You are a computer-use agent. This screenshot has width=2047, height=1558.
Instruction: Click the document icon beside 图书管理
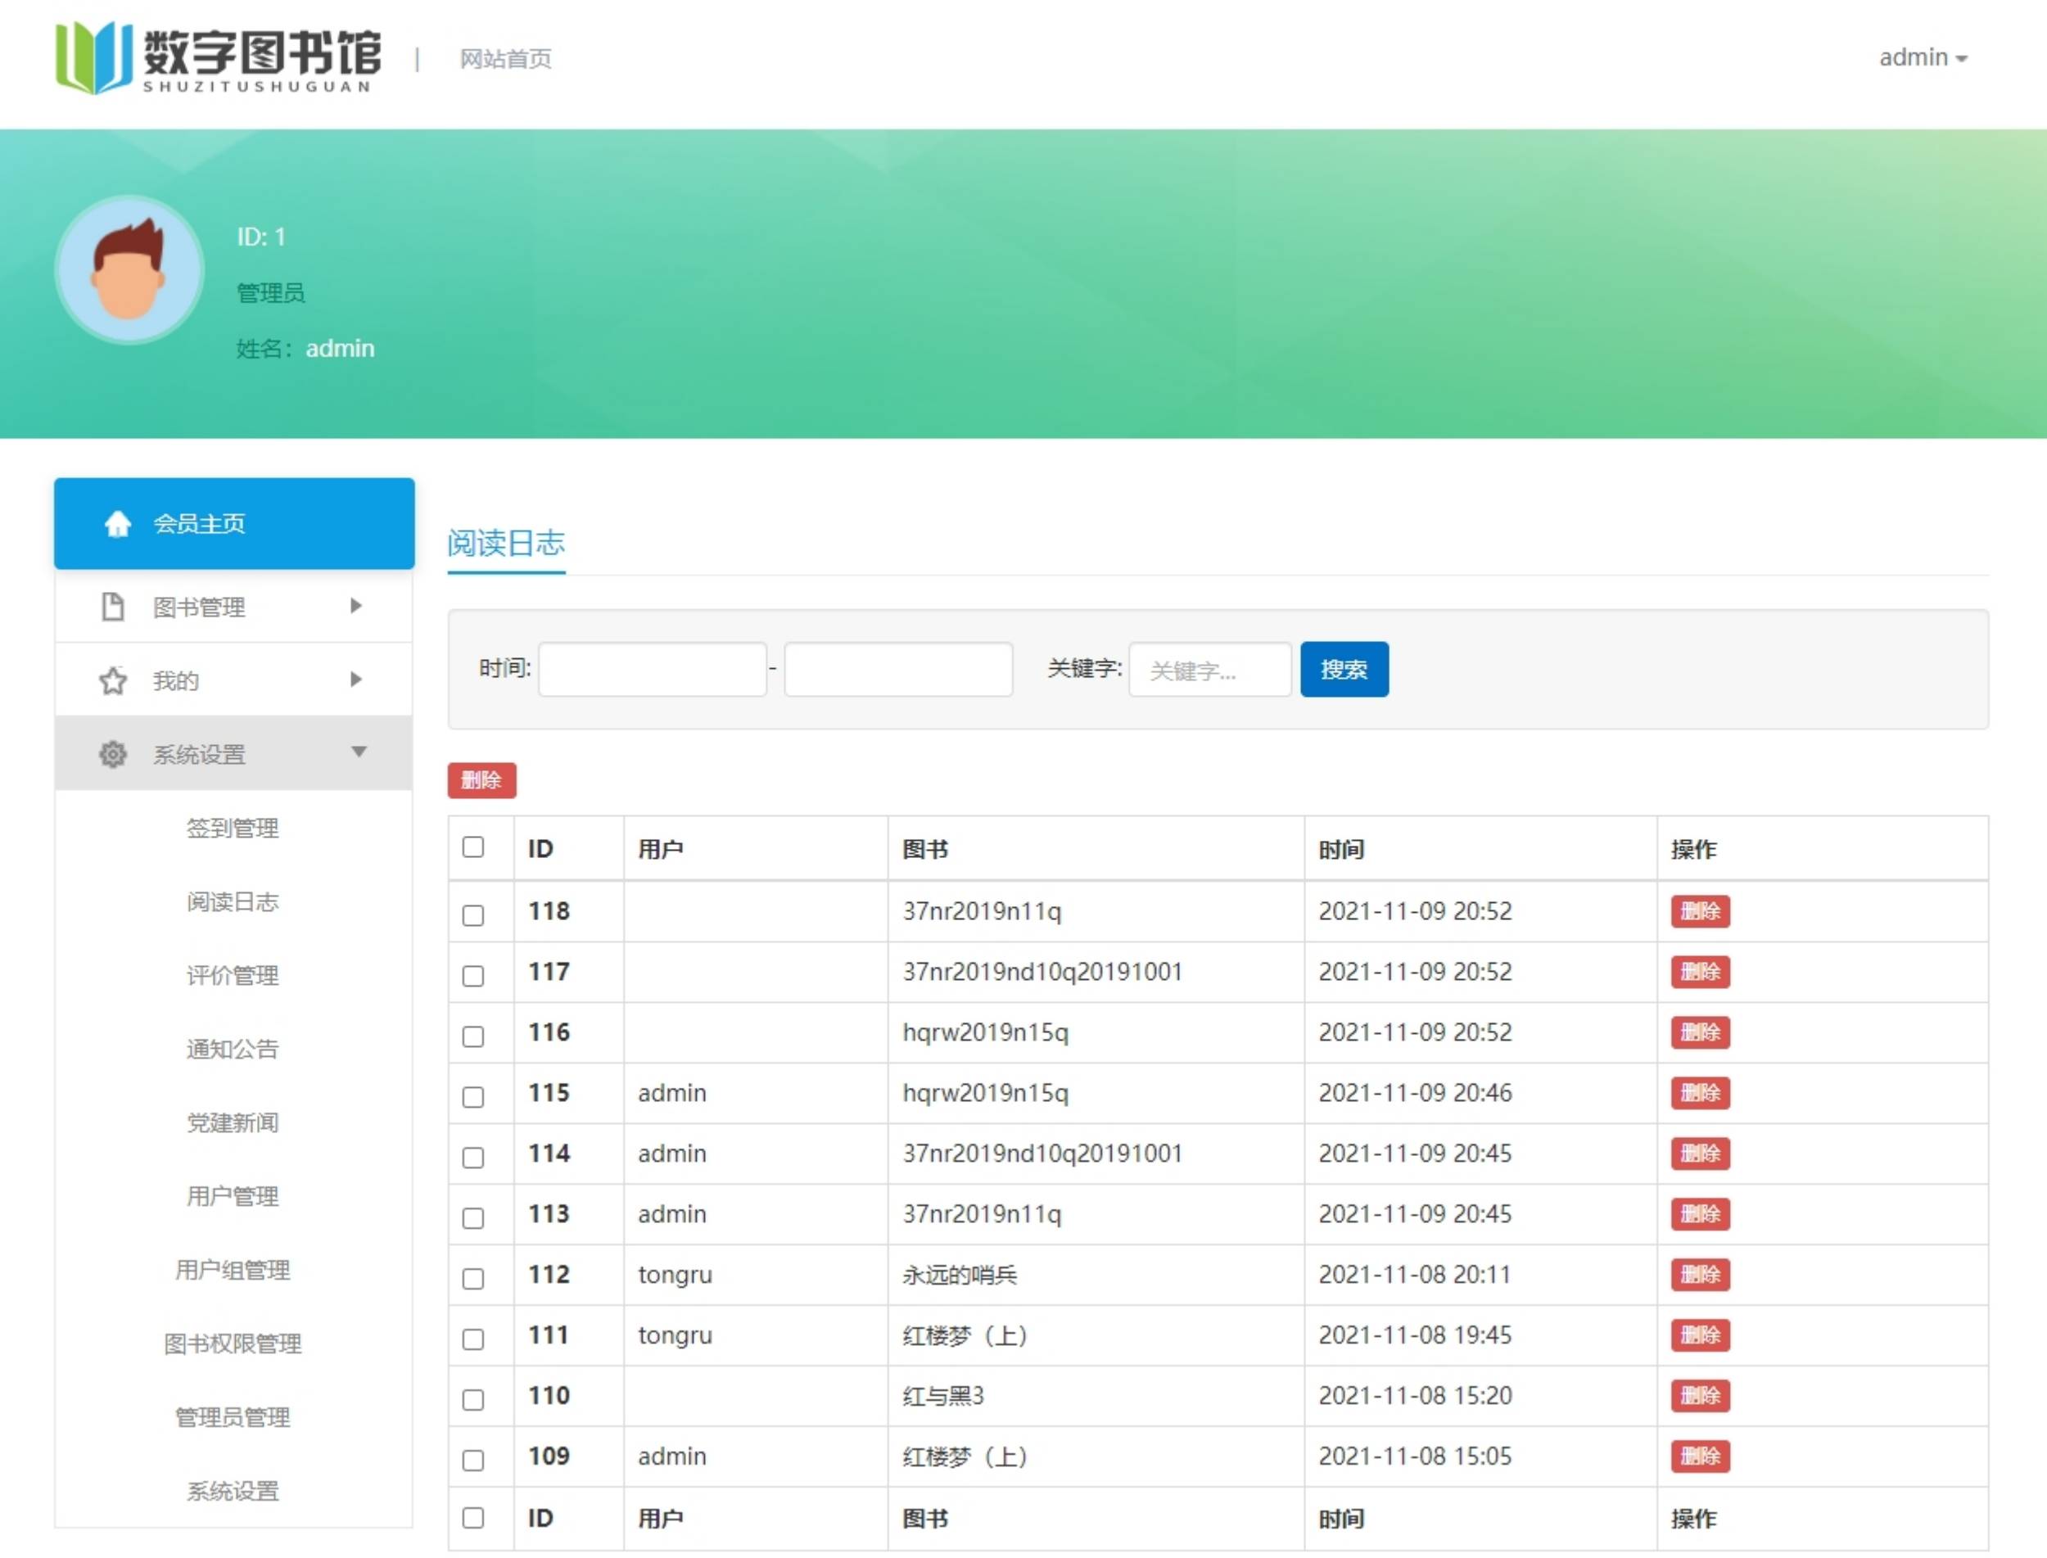click(x=112, y=607)
